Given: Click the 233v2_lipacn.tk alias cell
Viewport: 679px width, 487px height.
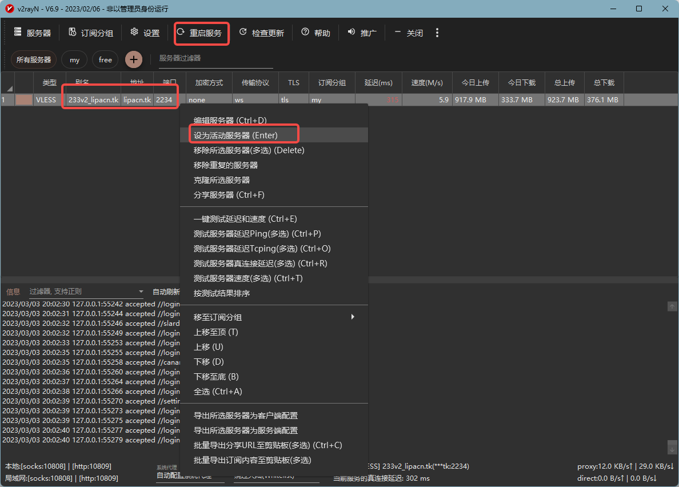Looking at the screenshot, I should click(94, 99).
